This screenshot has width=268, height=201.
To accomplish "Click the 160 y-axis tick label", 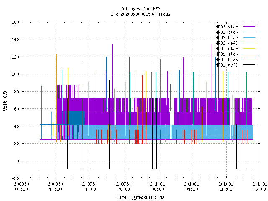I will (x=15, y=22).
